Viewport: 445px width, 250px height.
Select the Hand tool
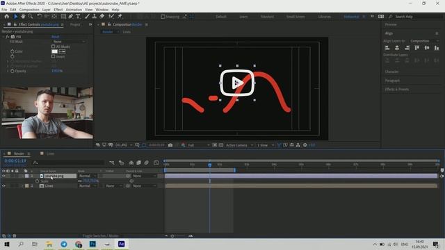(x=23, y=17)
